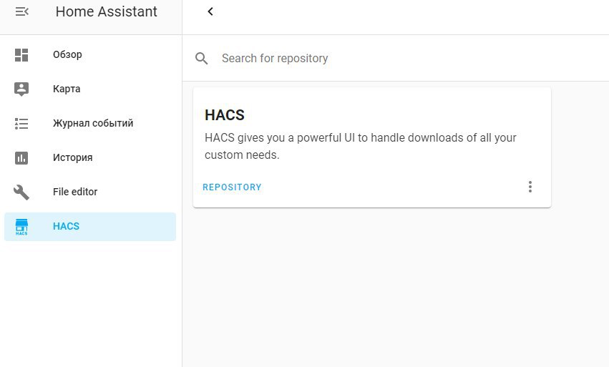Click the HACS store icon in sidebar

21,227
